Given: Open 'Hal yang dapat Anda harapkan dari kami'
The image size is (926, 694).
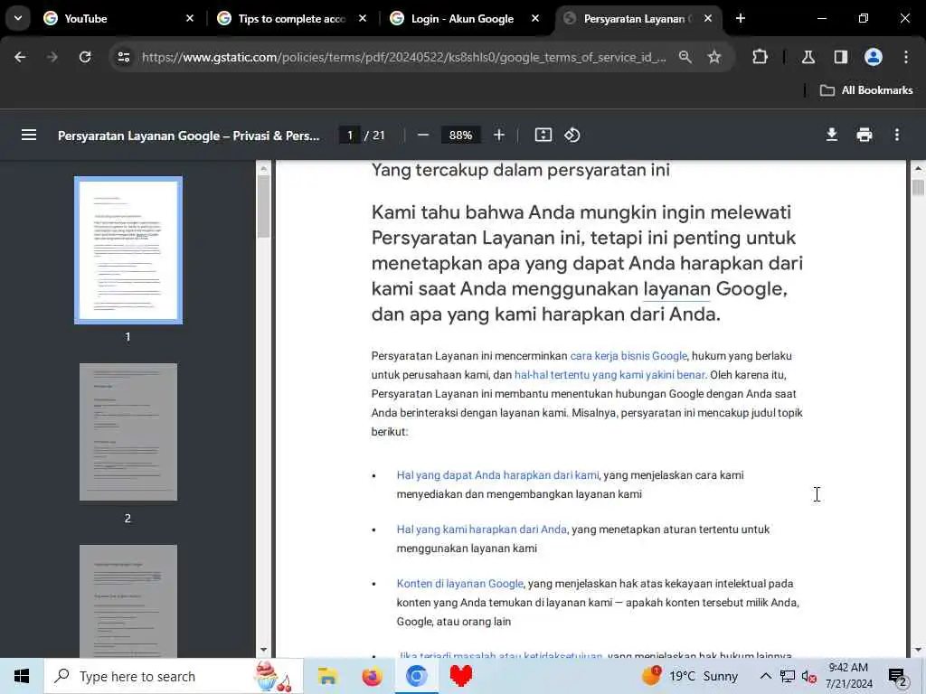Looking at the screenshot, I should (x=497, y=475).
